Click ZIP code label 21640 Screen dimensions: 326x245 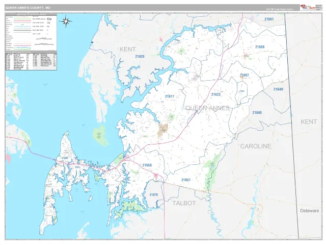click(x=257, y=112)
